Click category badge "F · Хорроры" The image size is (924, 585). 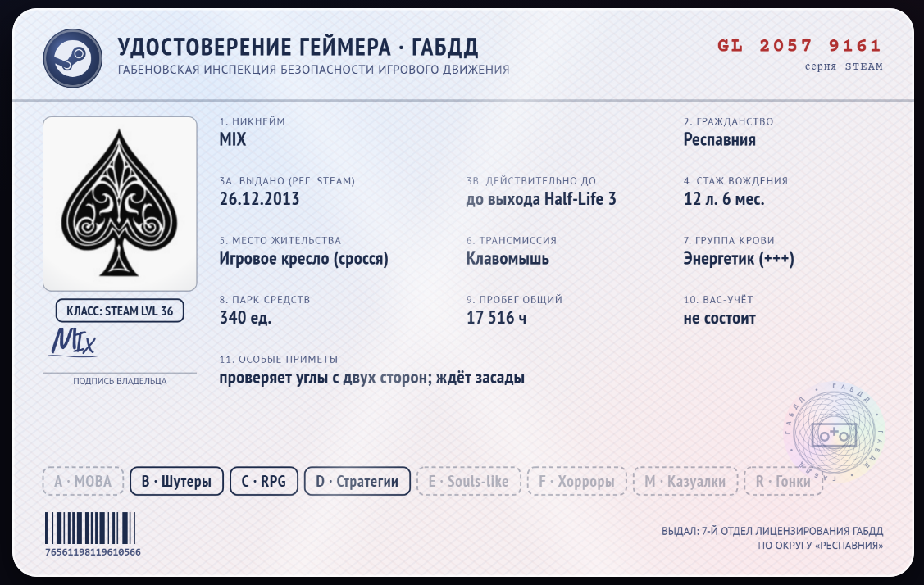pyautogui.click(x=576, y=481)
